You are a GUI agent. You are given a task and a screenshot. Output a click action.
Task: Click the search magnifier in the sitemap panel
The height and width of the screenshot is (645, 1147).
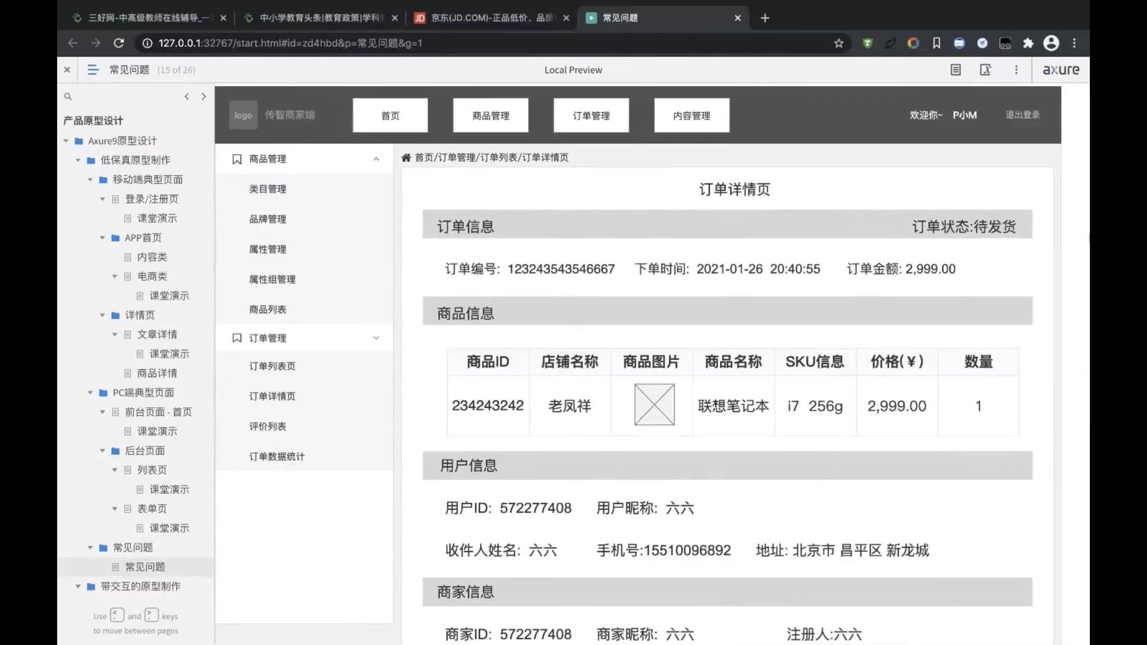(x=68, y=97)
